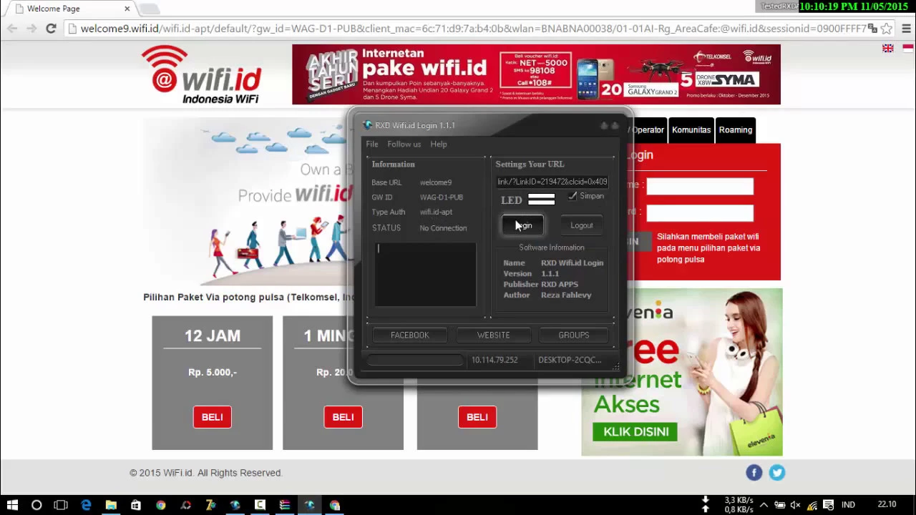Click the WEBSITE button in RXD app

pyautogui.click(x=494, y=335)
